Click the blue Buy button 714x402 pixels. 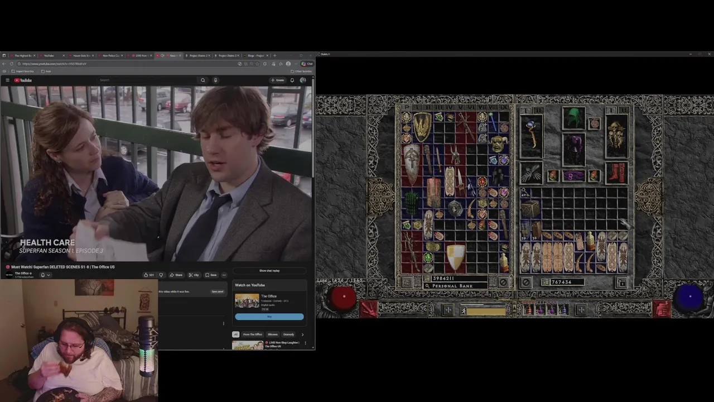269,317
